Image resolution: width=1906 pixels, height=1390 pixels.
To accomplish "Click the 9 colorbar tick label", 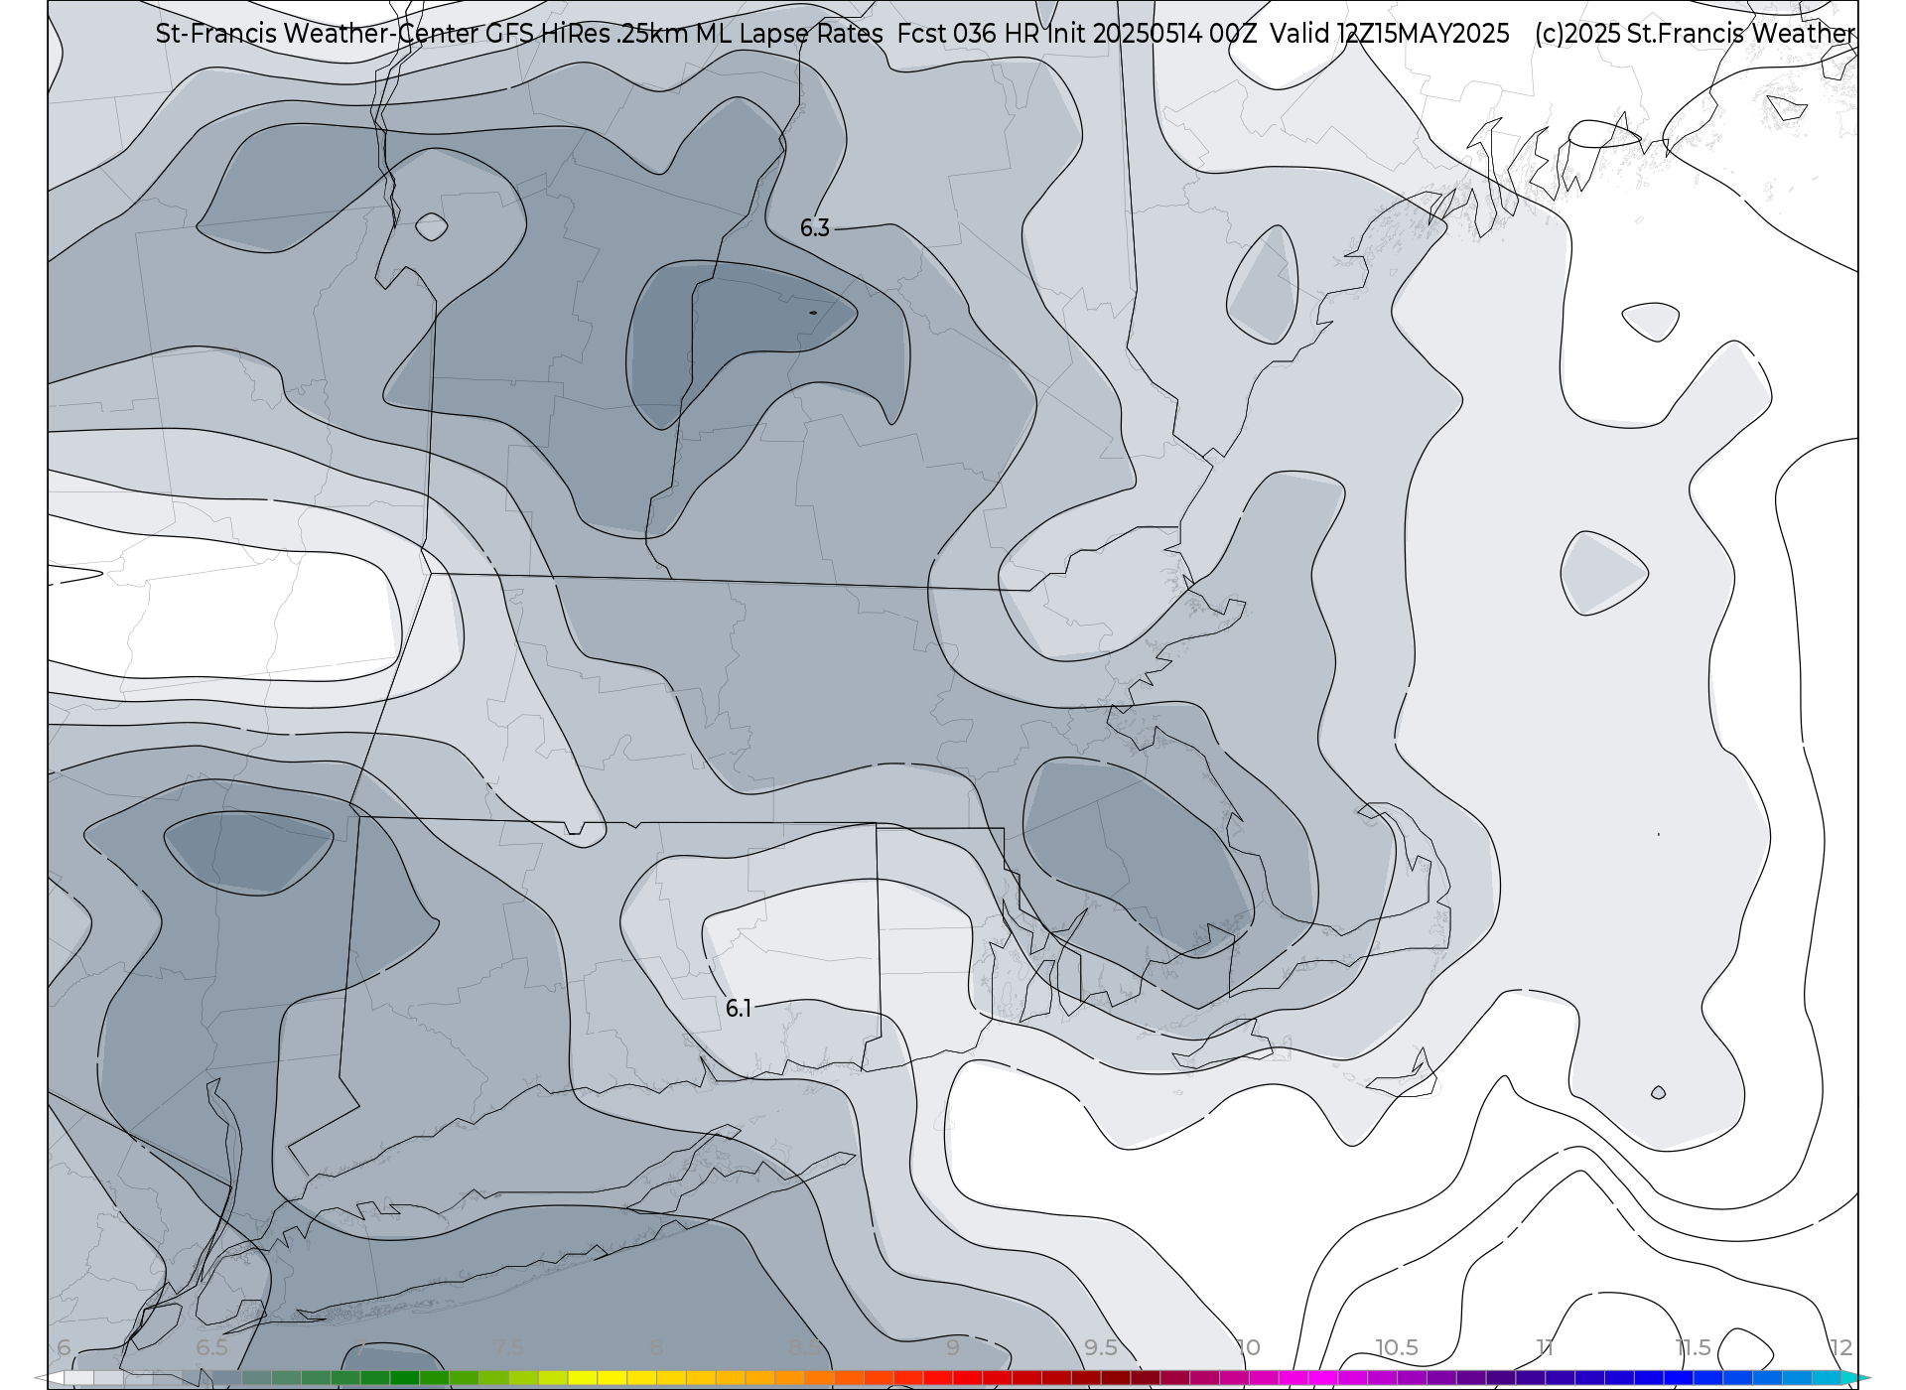I will 953,1347.
